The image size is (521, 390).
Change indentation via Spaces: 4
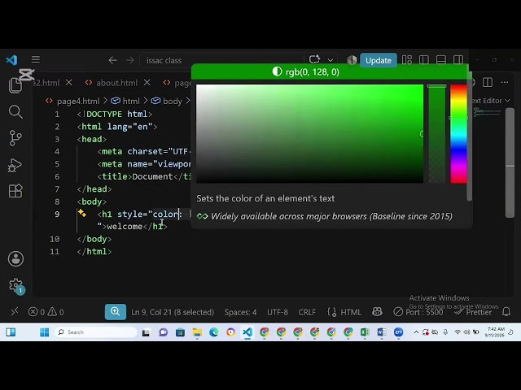[240, 312]
